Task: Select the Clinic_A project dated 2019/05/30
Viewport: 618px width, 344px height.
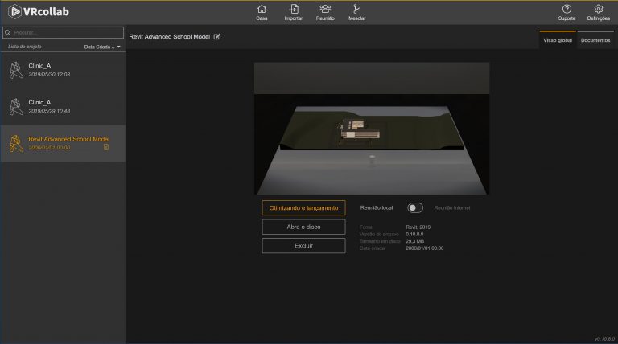Action: pos(63,70)
